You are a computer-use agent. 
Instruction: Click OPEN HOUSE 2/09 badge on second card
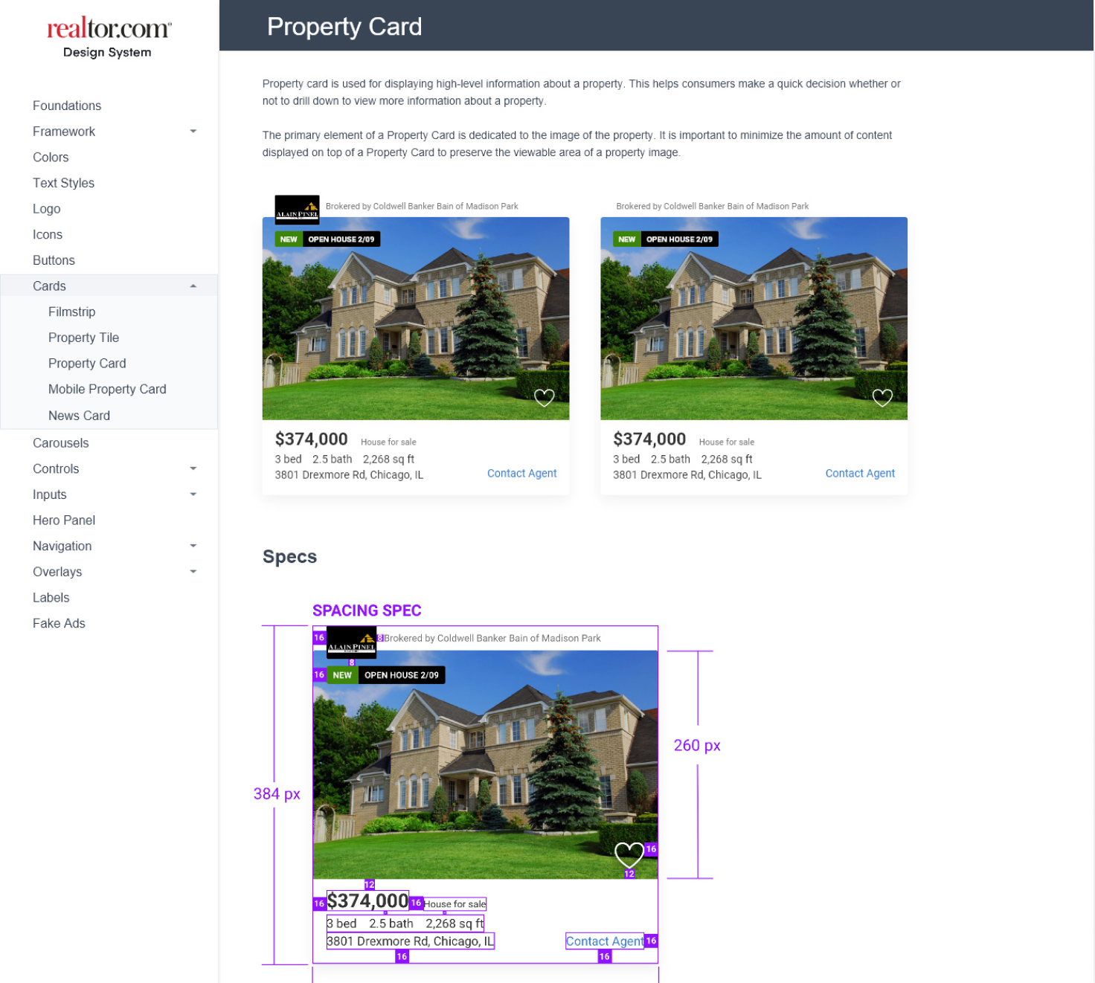coord(678,239)
